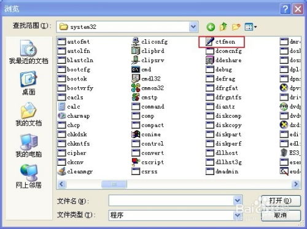Go to the Desktop (桌面) location

(28, 83)
